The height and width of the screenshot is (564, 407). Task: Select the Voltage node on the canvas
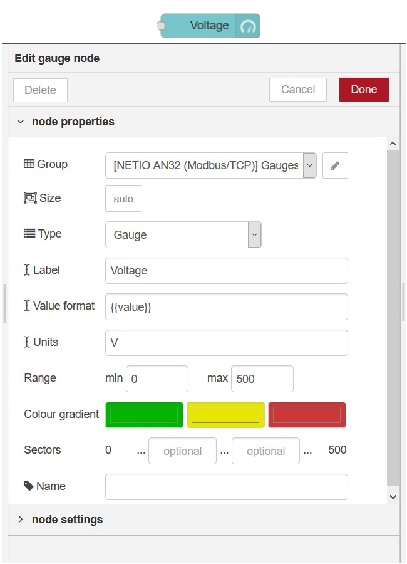(210, 26)
